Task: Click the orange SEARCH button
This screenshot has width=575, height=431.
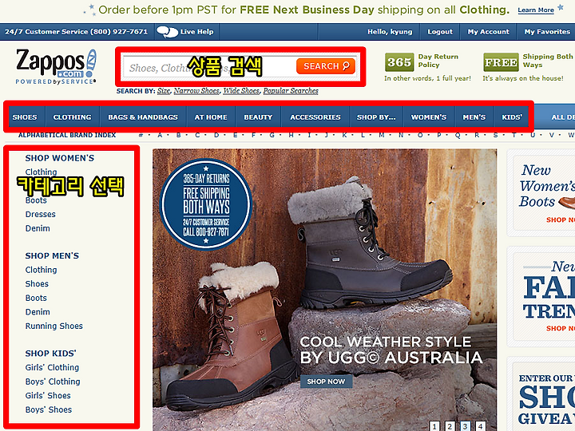Action: tap(326, 66)
